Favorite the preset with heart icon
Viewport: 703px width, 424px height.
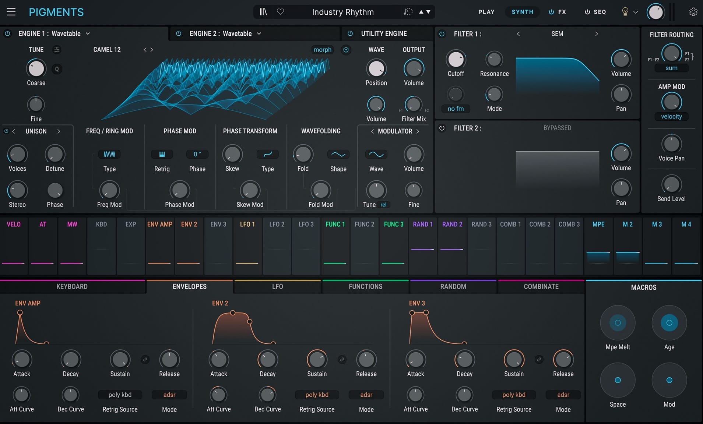[281, 12]
